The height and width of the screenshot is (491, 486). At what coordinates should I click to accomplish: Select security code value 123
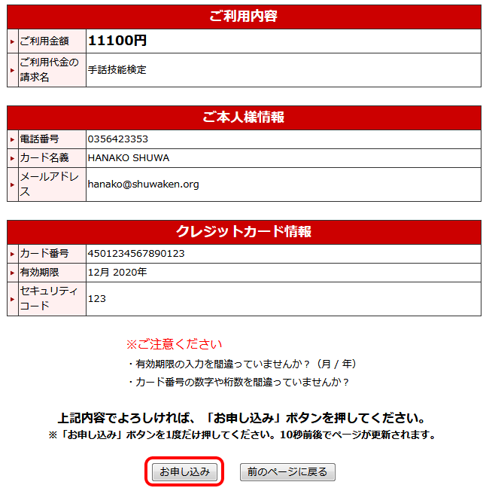coord(96,299)
